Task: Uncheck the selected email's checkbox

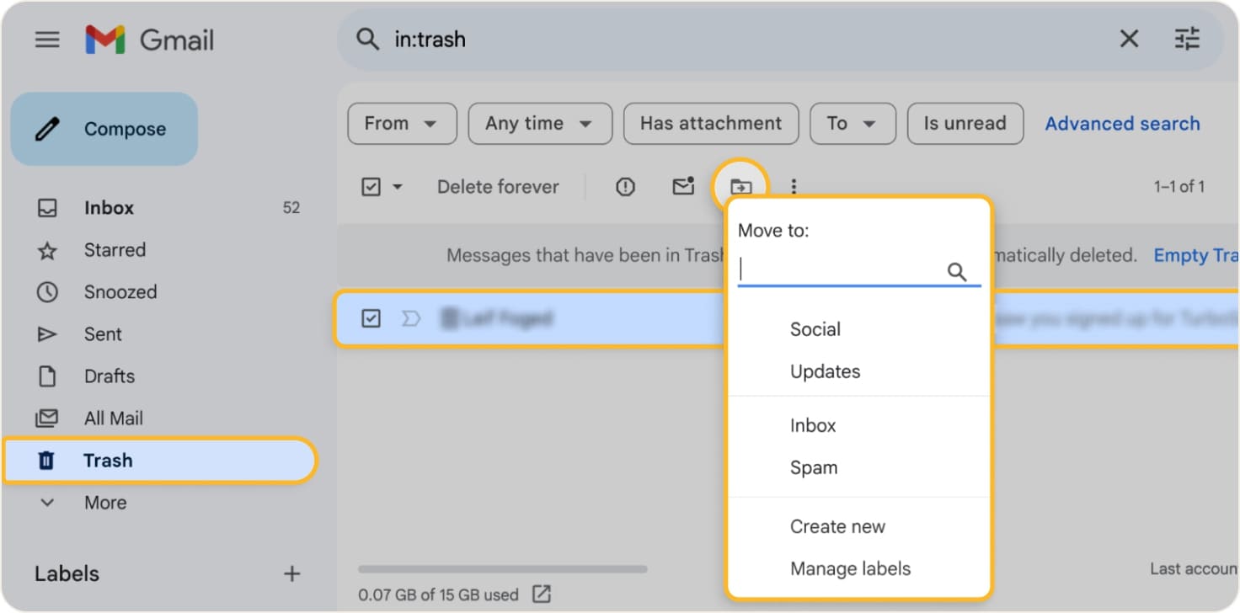Action: tap(371, 318)
